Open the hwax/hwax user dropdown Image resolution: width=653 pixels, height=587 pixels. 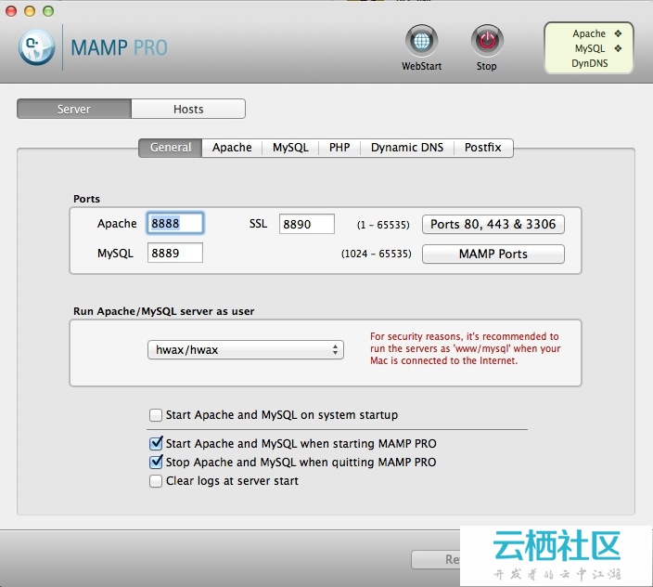(245, 350)
